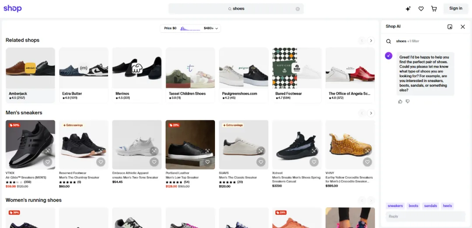Expand the Price range filter dropdown
Image resolution: width=472 pixels, height=228 pixels.
tap(191, 28)
